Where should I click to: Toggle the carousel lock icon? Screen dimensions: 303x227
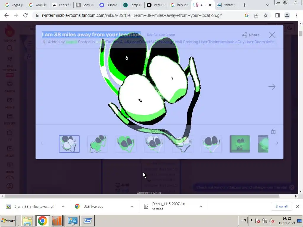(273, 132)
